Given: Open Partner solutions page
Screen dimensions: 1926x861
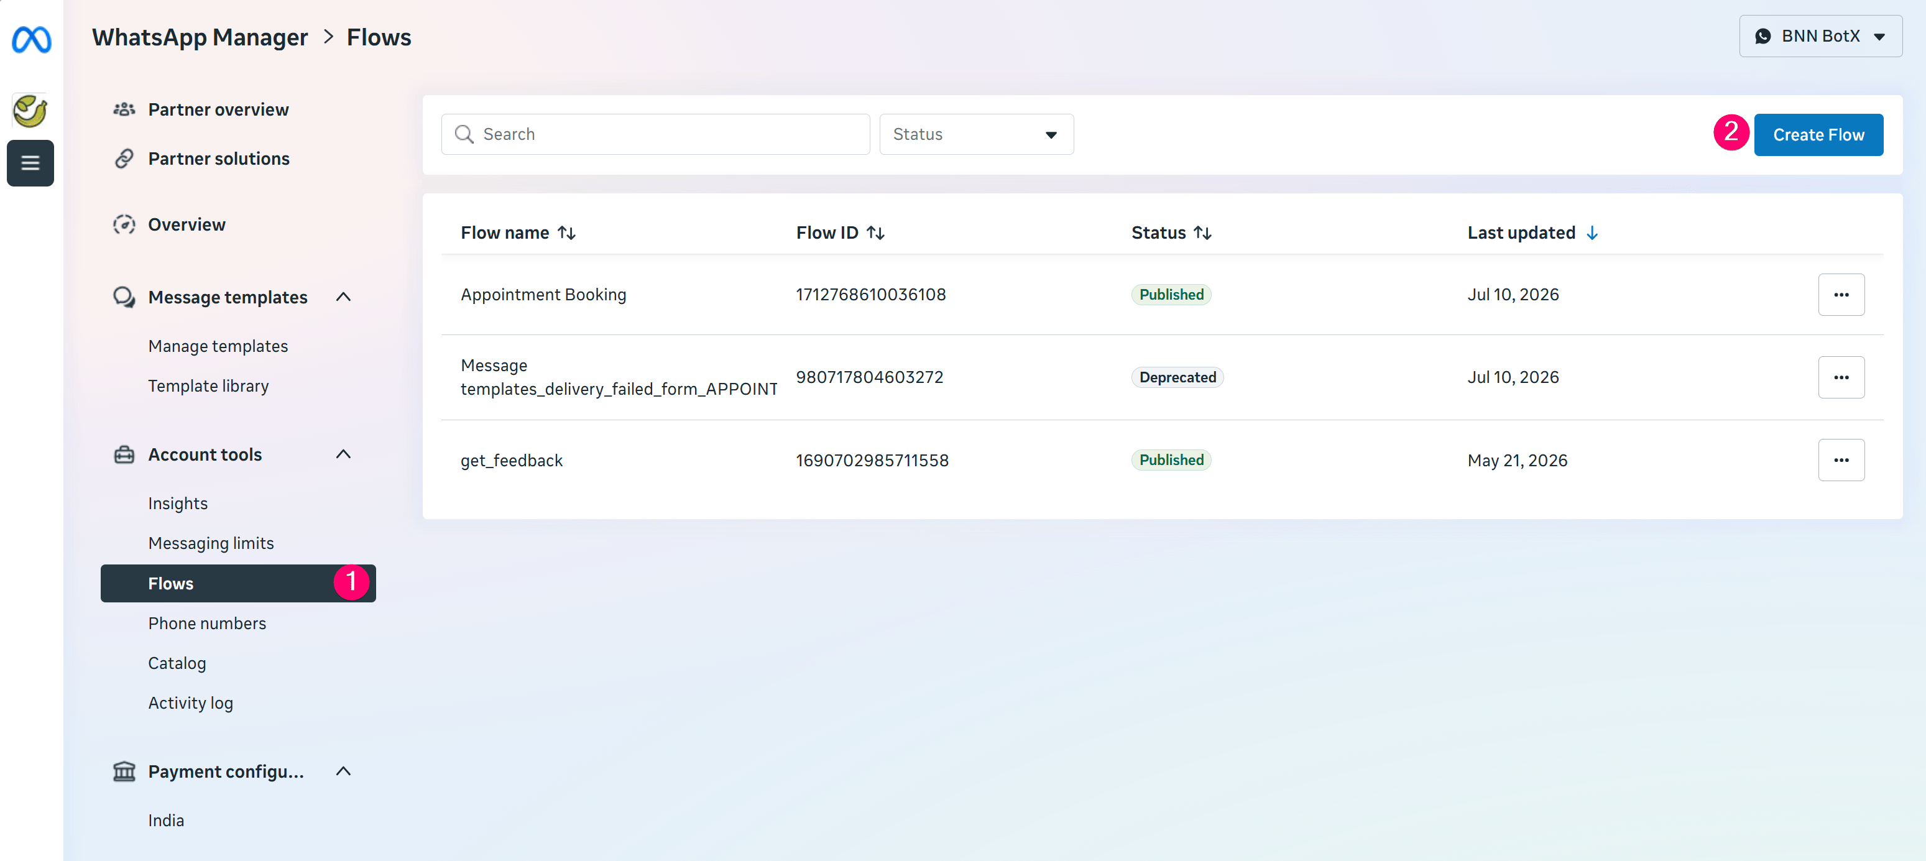Looking at the screenshot, I should (218, 159).
